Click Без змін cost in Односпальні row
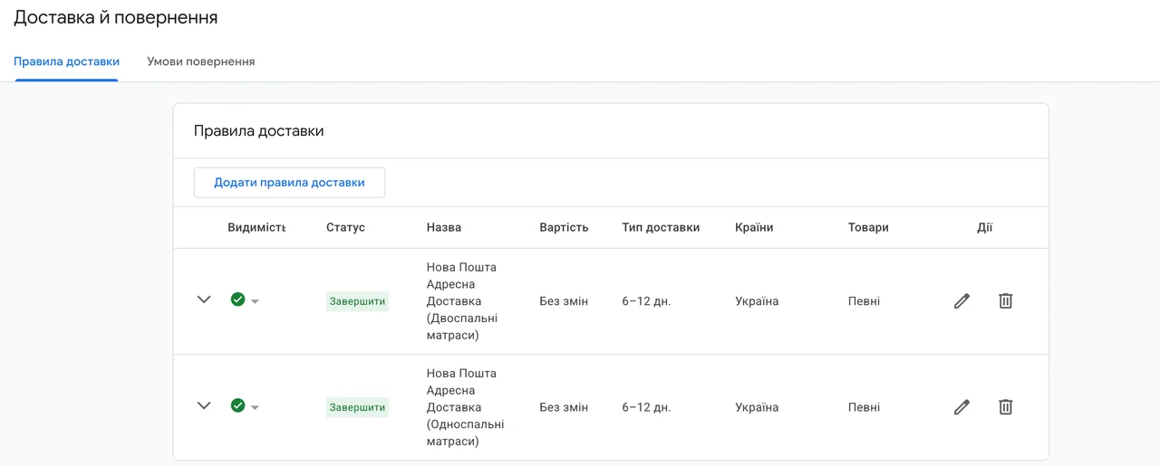 click(x=564, y=407)
